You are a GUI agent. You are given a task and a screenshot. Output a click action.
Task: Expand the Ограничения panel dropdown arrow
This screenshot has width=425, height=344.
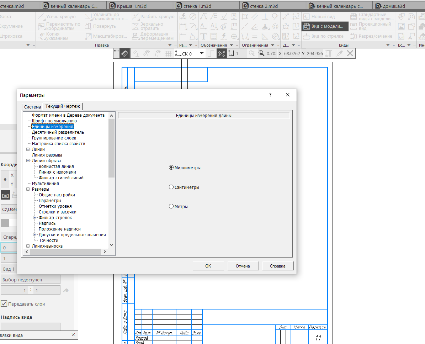pyautogui.click(x=273, y=45)
